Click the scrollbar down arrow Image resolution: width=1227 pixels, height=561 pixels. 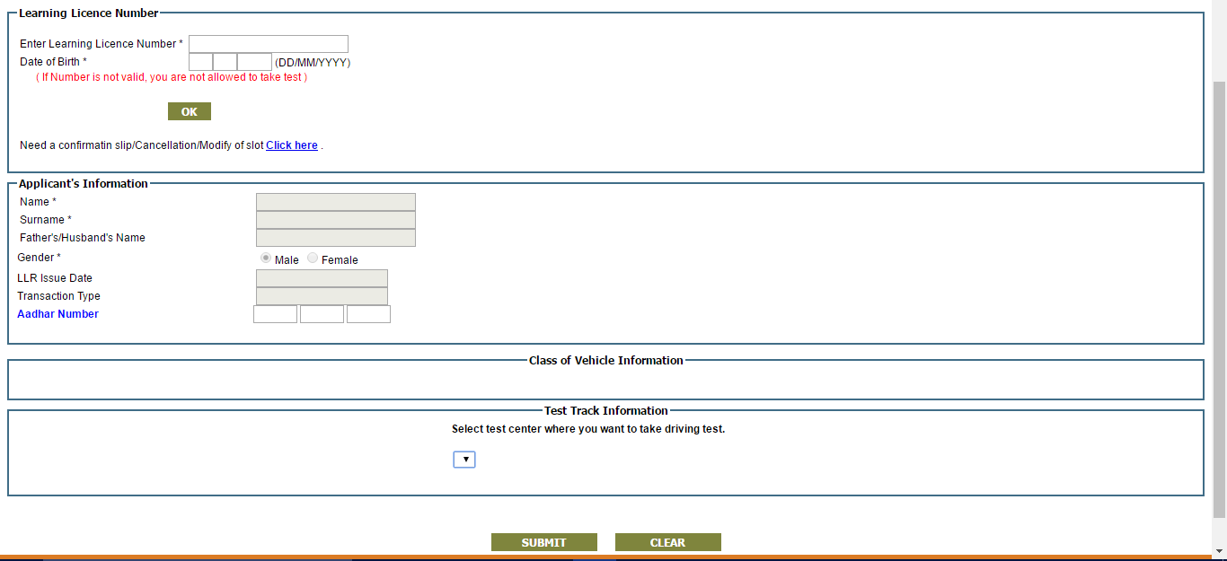coord(1220,549)
